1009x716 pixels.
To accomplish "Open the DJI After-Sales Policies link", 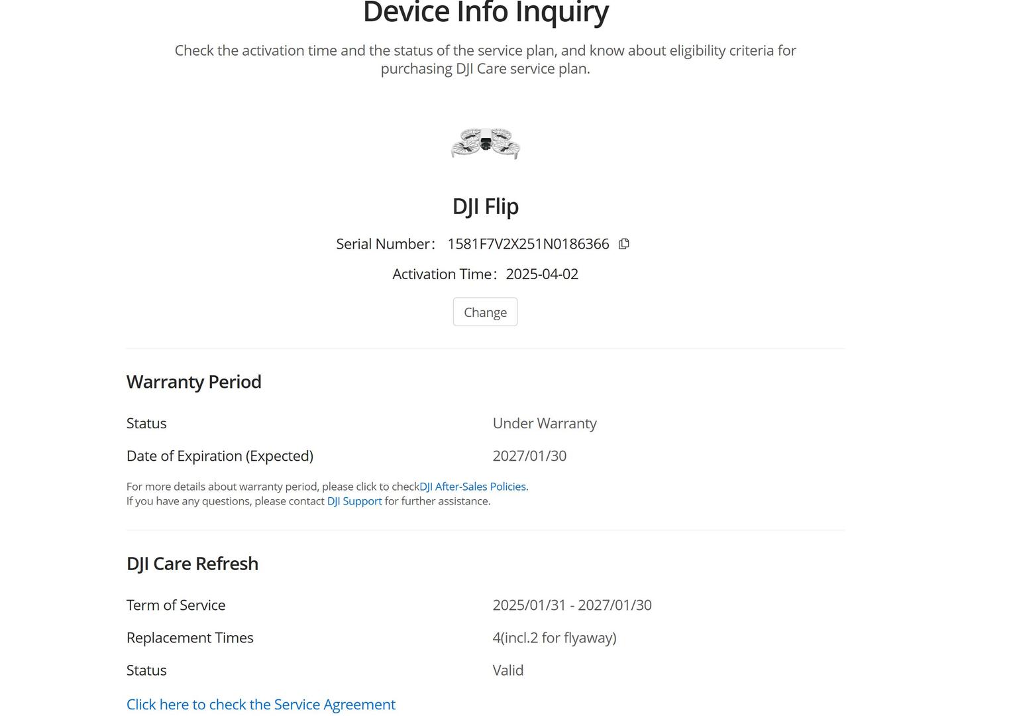I will [x=473, y=487].
